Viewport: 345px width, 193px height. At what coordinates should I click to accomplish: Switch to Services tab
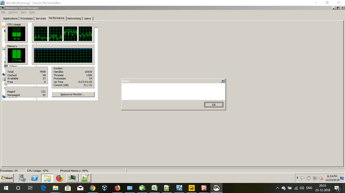point(41,18)
